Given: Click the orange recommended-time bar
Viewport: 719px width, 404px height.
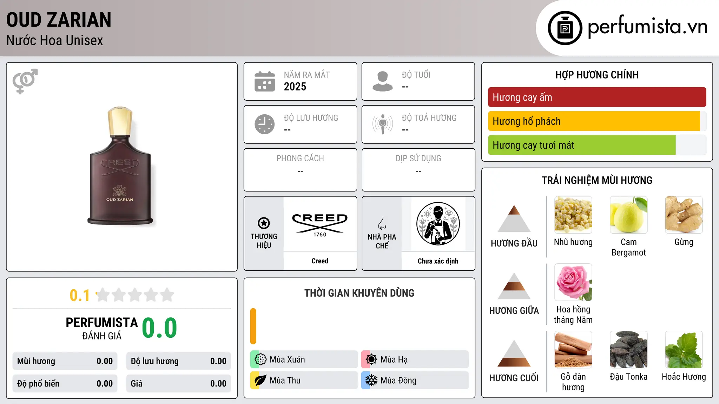Looking at the screenshot, I should (253, 326).
